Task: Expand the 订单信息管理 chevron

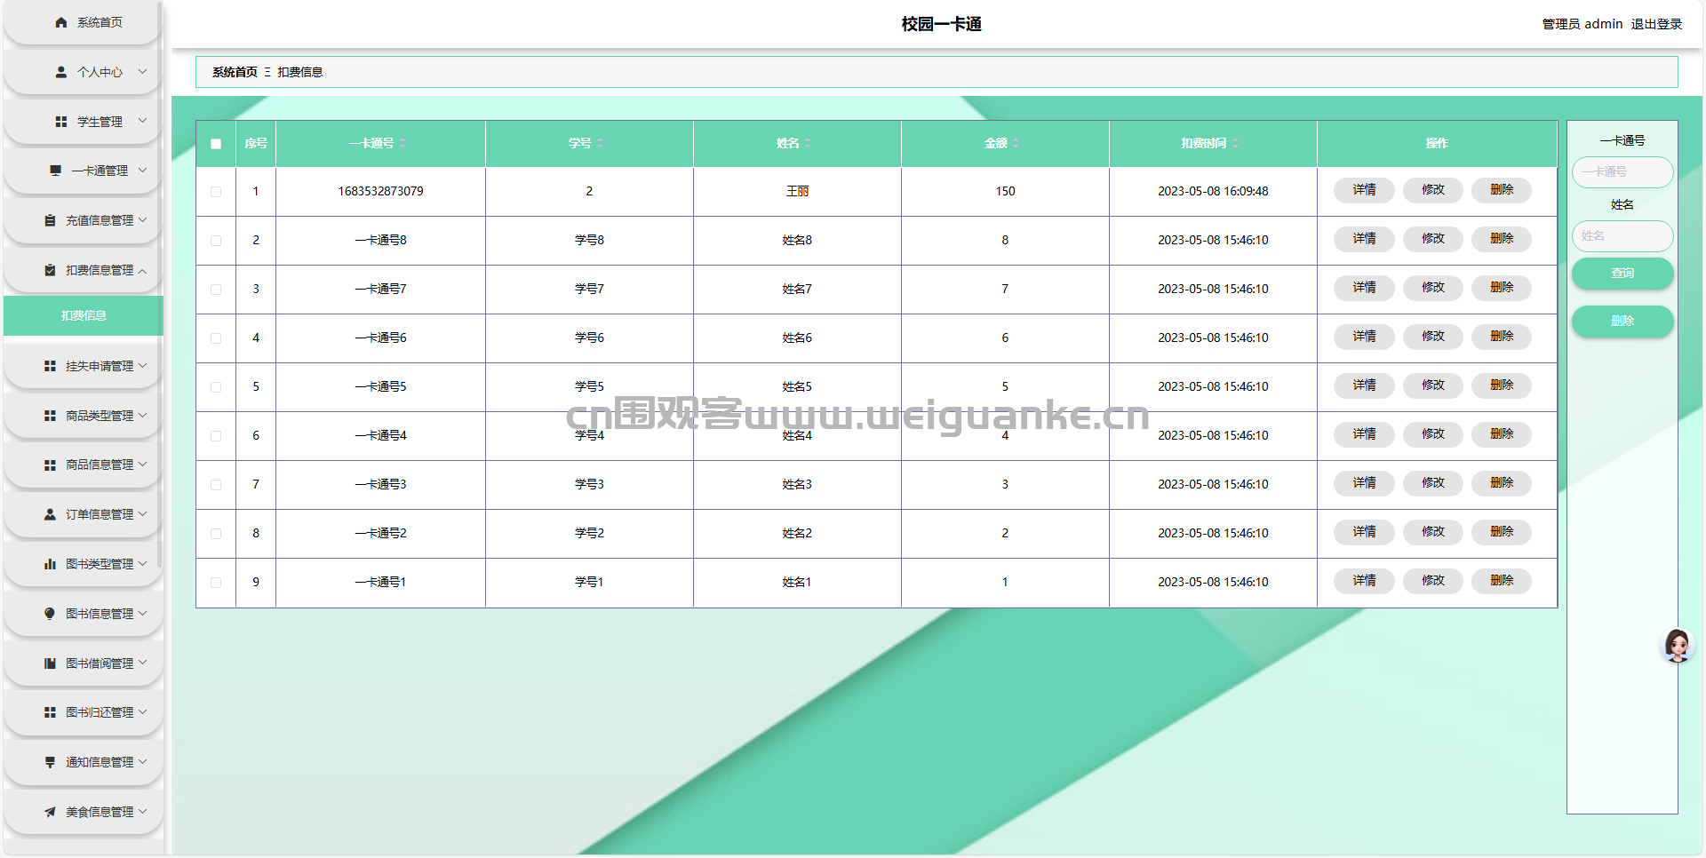Action: pos(142,514)
